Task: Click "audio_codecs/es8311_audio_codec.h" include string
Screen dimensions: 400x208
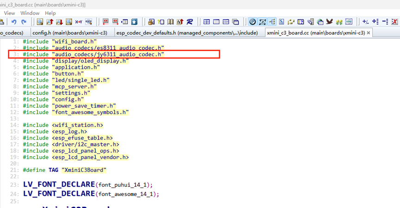Action: 108,48
